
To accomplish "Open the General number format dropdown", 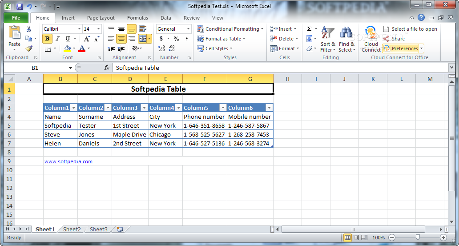I will pos(188,29).
